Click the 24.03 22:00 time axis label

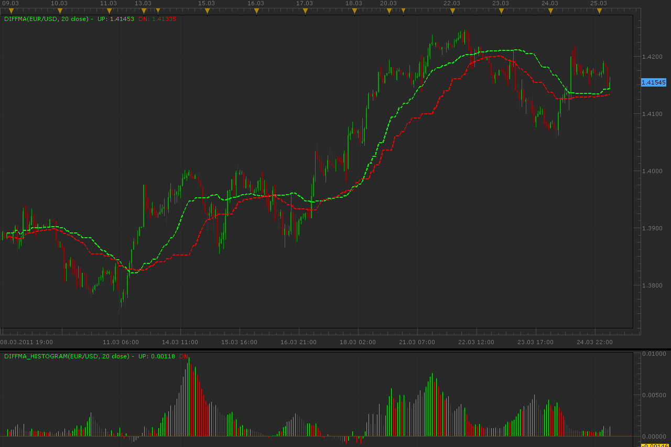point(594,342)
